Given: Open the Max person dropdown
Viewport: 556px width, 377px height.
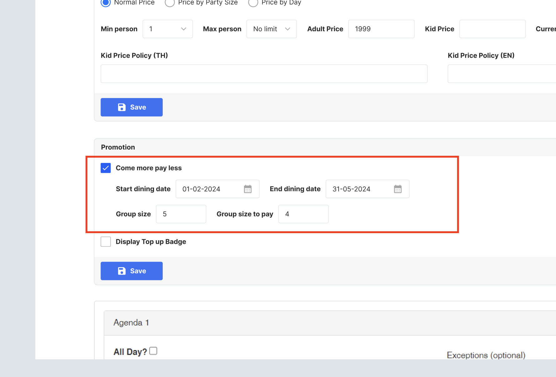Looking at the screenshot, I should 271,29.
